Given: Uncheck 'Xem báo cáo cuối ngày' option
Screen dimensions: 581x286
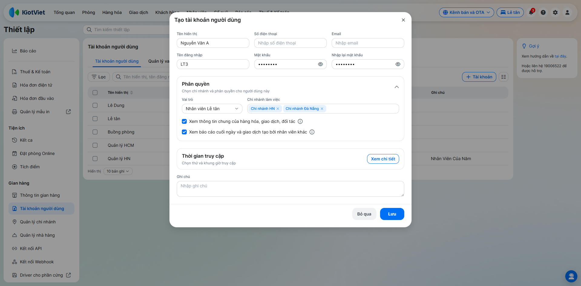Looking at the screenshot, I should (184, 132).
